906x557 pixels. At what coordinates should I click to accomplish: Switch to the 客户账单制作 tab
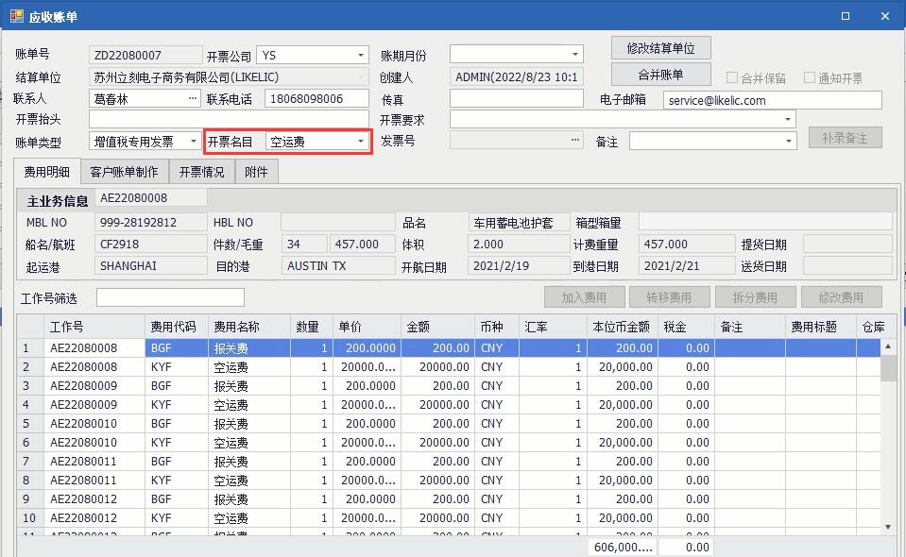(124, 172)
